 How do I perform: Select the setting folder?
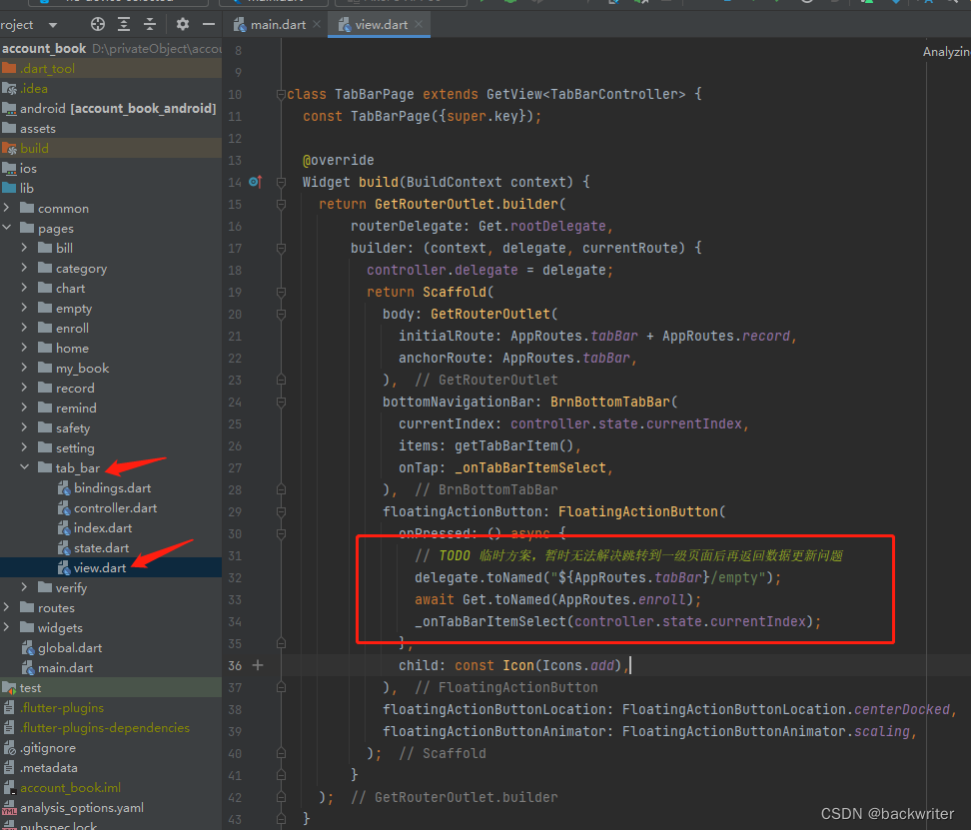point(111,448)
